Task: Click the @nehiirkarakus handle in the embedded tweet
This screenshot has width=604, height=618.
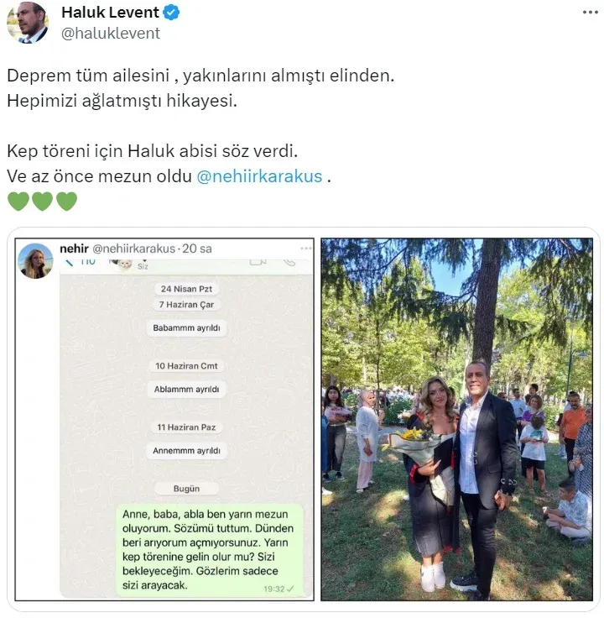Action: (x=134, y=249)
